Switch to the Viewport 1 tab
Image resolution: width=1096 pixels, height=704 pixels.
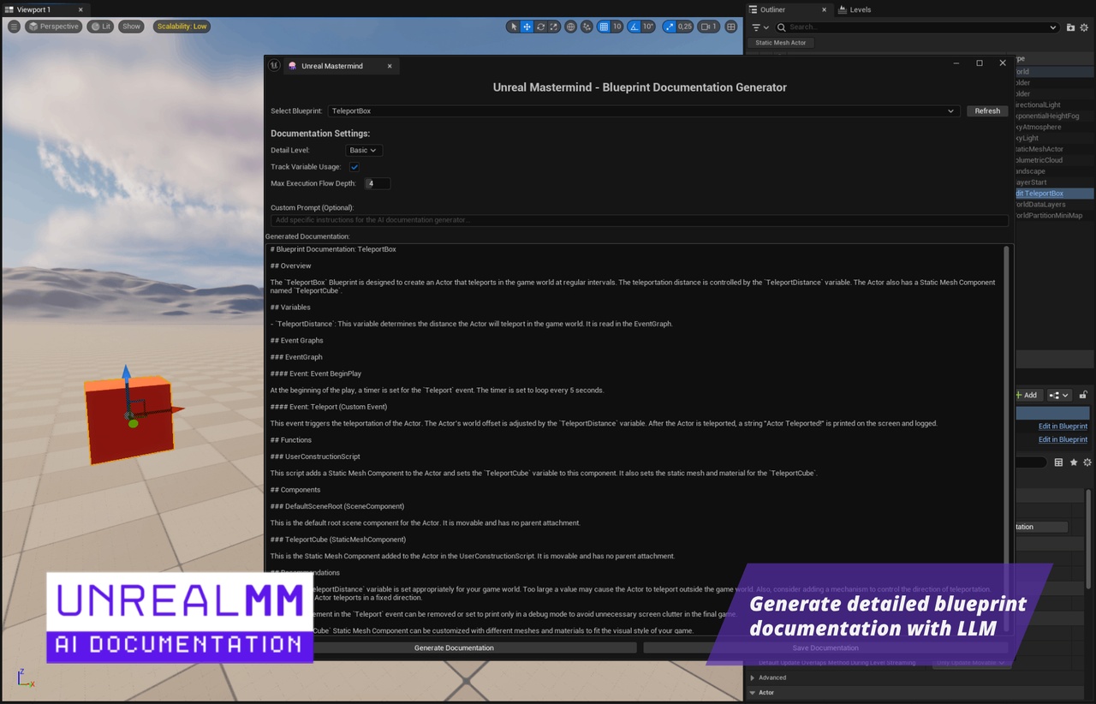click(x=34, y=9)
